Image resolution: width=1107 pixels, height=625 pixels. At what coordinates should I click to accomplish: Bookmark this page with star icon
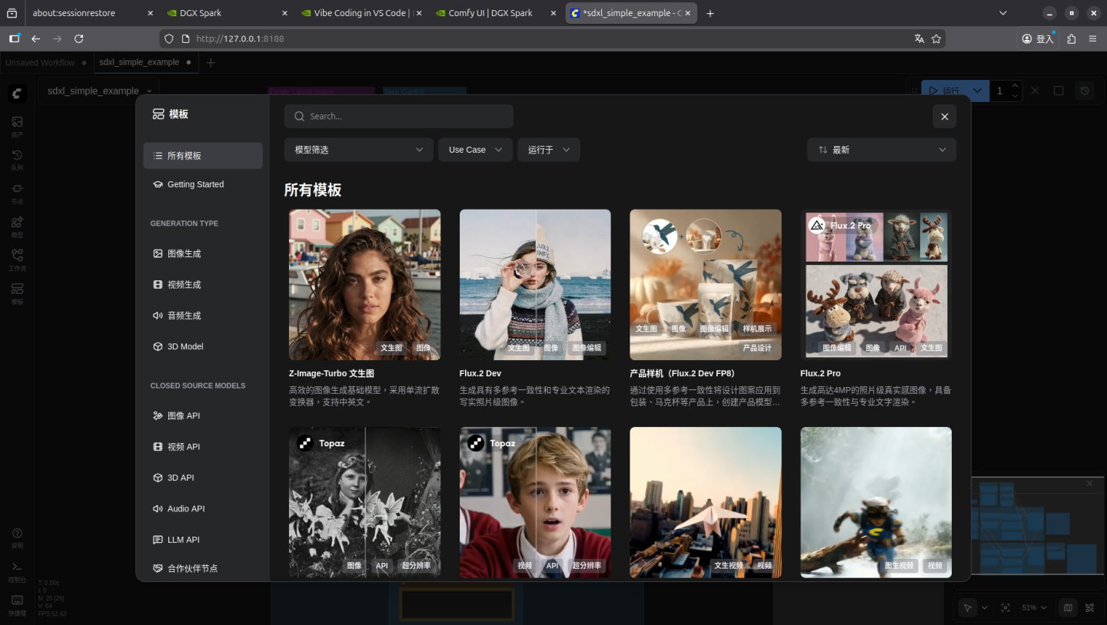click(936, 38)
